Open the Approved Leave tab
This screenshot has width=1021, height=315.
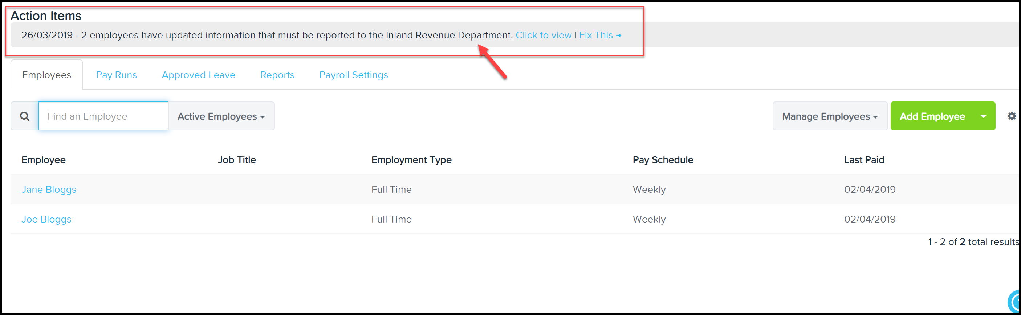tap(198, 75)
